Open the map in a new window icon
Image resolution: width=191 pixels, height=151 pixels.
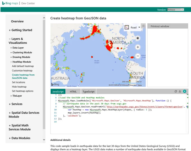tap(143, 26)
